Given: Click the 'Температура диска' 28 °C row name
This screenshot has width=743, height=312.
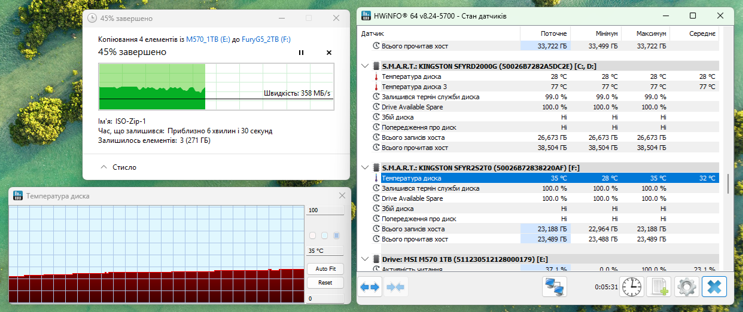Looking at the screenshot, I should (412, 77).
